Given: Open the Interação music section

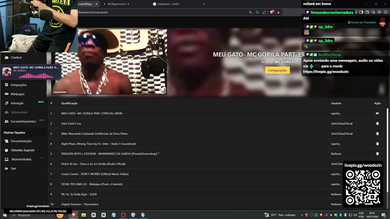Looking at the screenshot, I should point(17,103).
